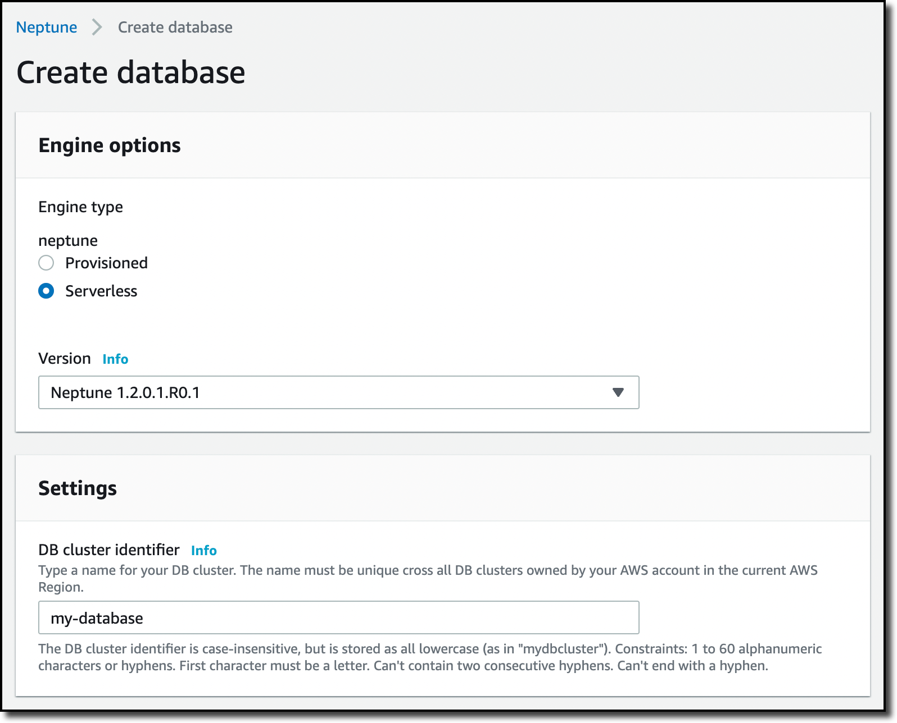This screenshot has width=897, height=723.
Task: Open Info link next to Version
Action: coord(115,359)
